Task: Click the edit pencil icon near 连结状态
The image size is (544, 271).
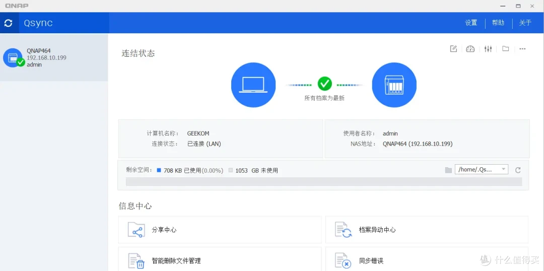Action: pos(453,49)
